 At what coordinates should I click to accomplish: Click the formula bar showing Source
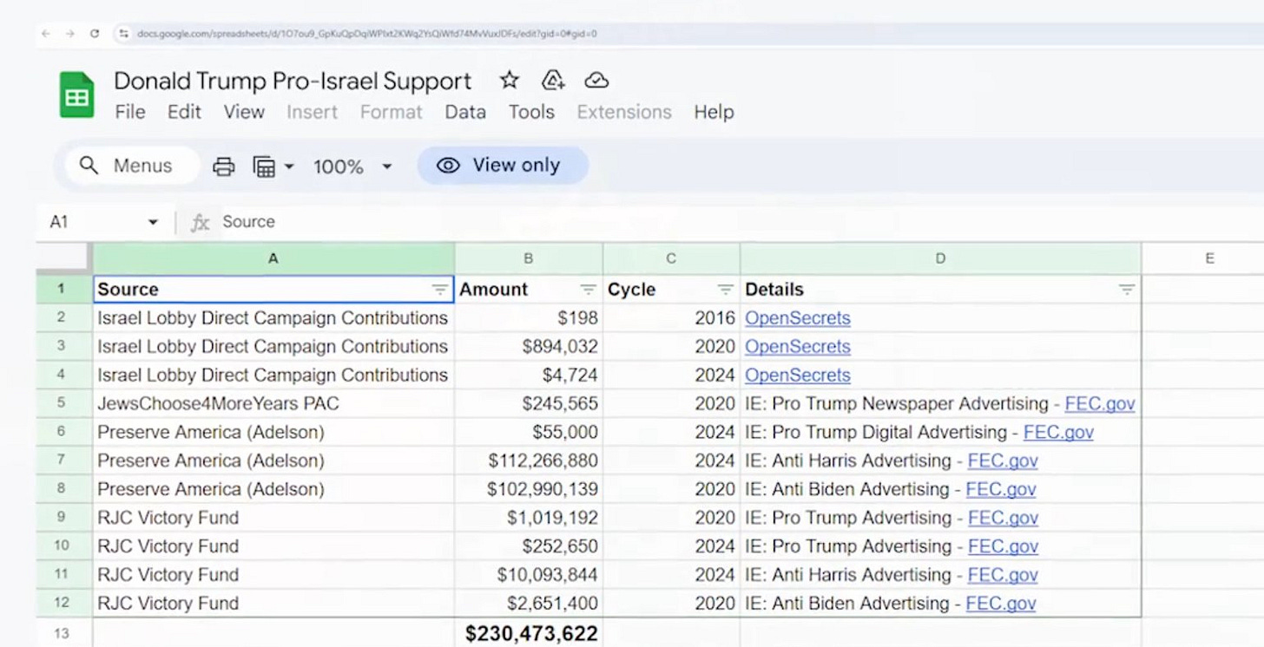248,222
